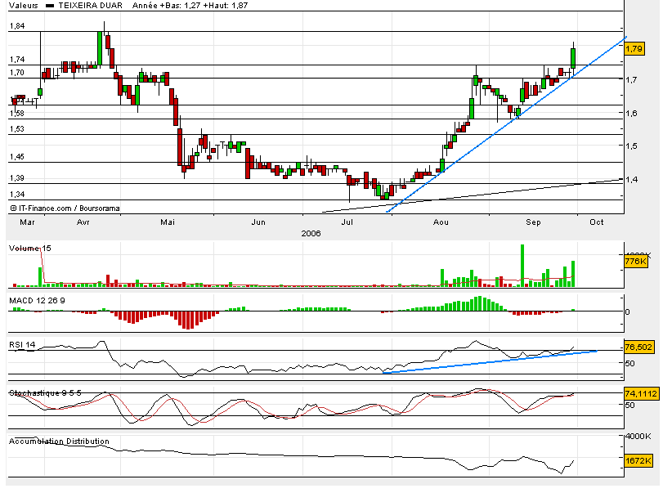
Task: Click the RSI 14 indicator label
Action: pos(22,345)
